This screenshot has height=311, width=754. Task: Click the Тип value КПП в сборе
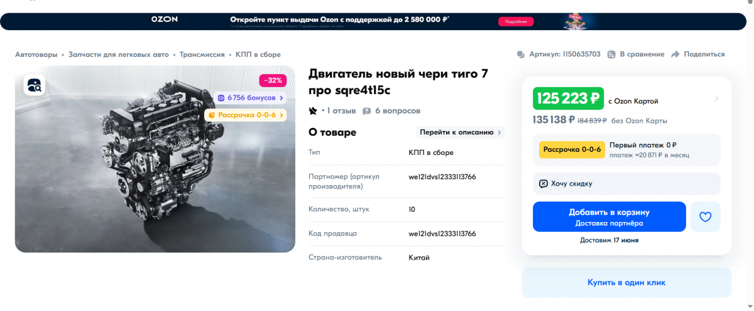pos(431,152)
